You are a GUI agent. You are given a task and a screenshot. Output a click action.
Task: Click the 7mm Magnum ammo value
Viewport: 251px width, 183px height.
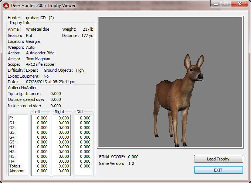[38, 59]
